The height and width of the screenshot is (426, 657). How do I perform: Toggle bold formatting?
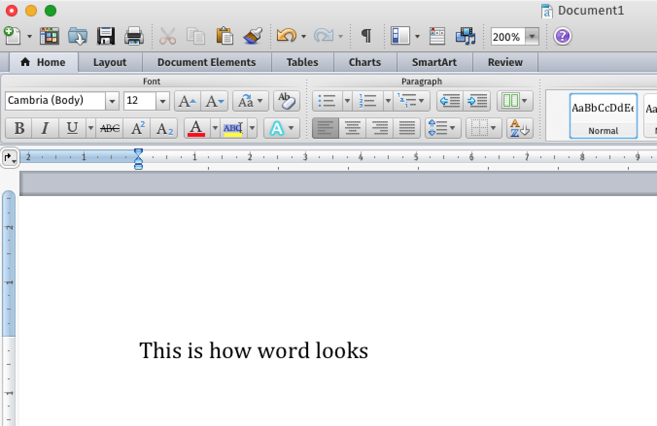(x=19, y=128)
